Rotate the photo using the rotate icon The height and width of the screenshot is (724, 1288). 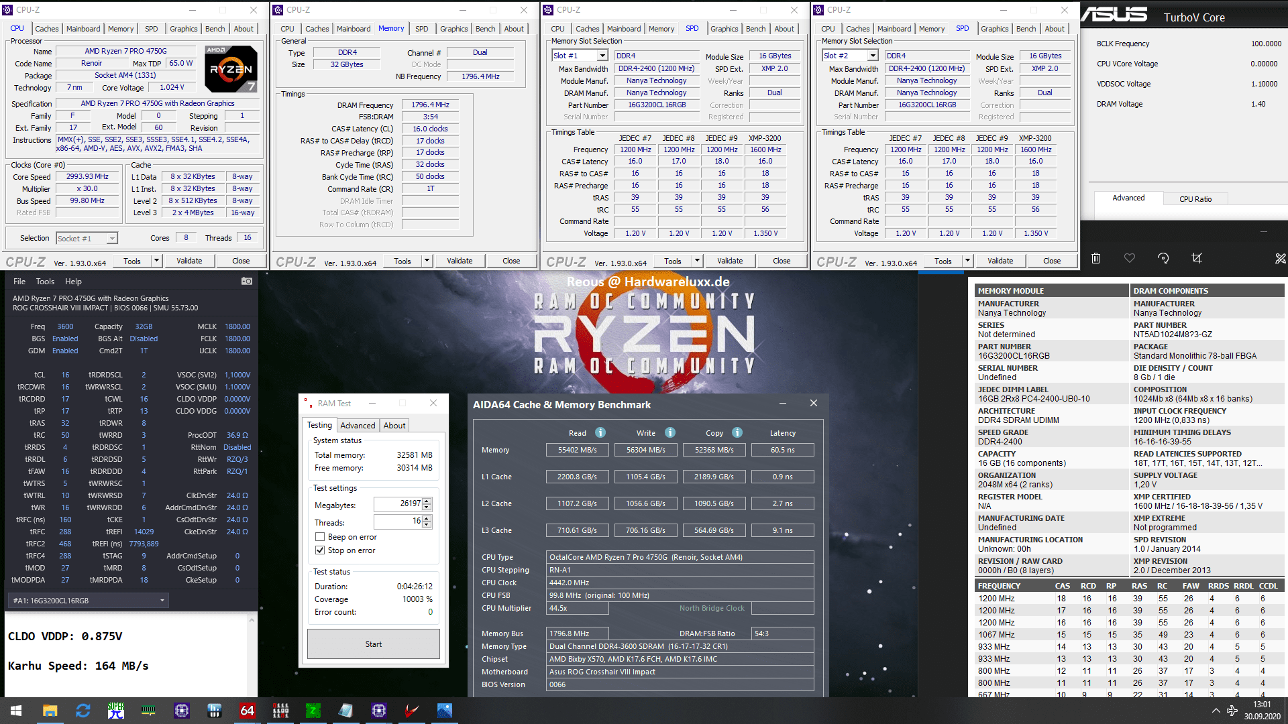coord(1163,258)
